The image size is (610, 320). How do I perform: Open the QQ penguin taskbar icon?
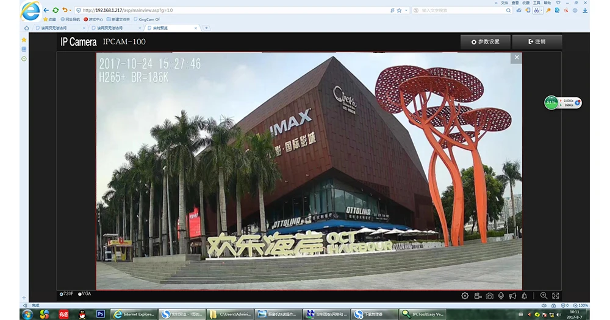pyautogui.click(x=82, y=315)
